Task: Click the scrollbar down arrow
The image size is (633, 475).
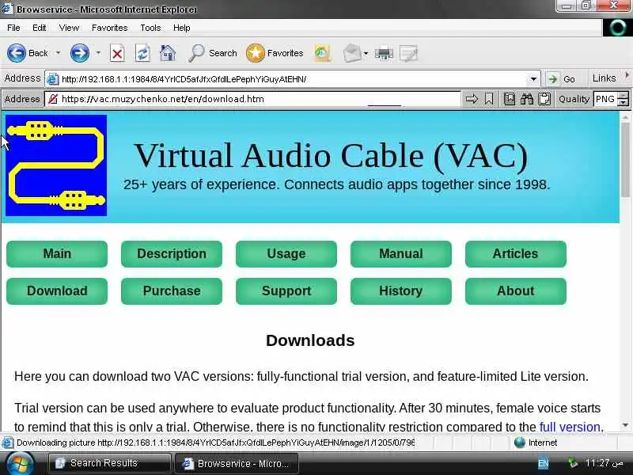Action: pos(626,425)
